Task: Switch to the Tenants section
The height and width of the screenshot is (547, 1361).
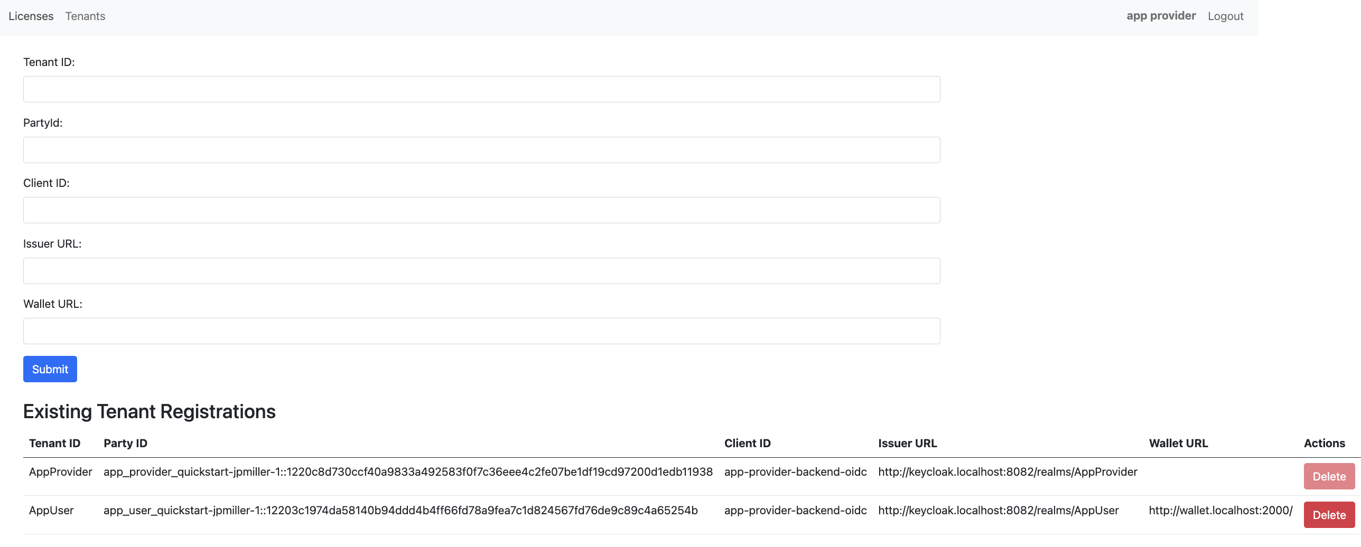Action: [x=85, y=16]
